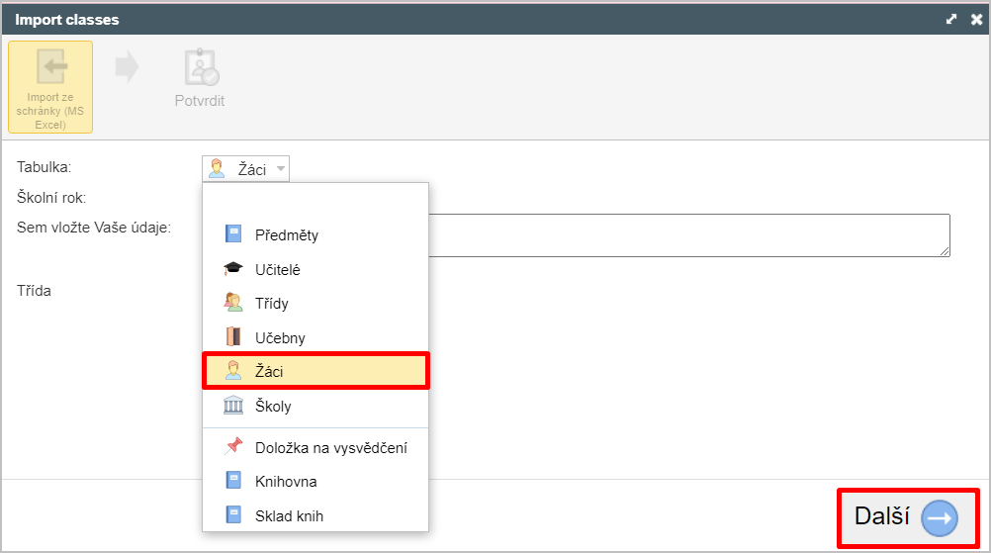The image size is (991, 553).
Task: Click the Učitelé graduation cap icon
Action: point(233,269)
